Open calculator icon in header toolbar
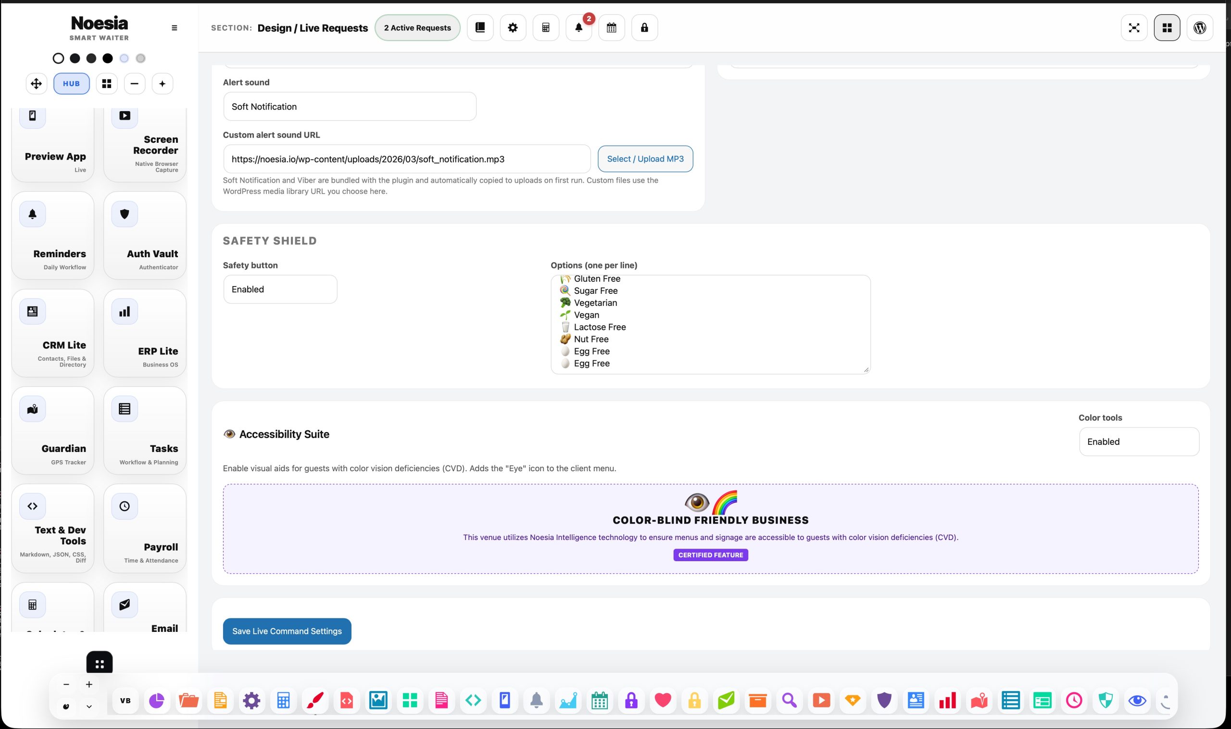The image size is (1231, 729). tap(546, 27)
